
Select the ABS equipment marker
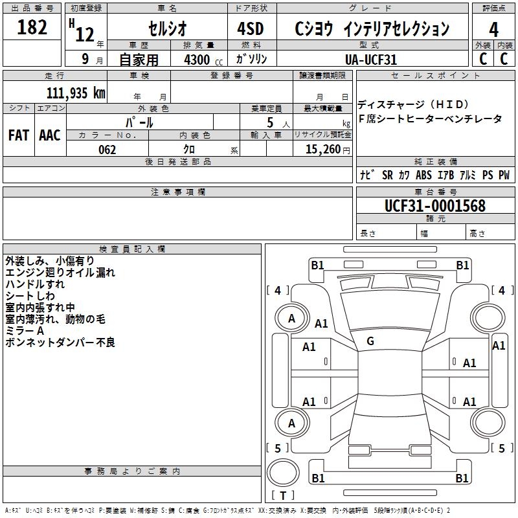coord(423,175)
